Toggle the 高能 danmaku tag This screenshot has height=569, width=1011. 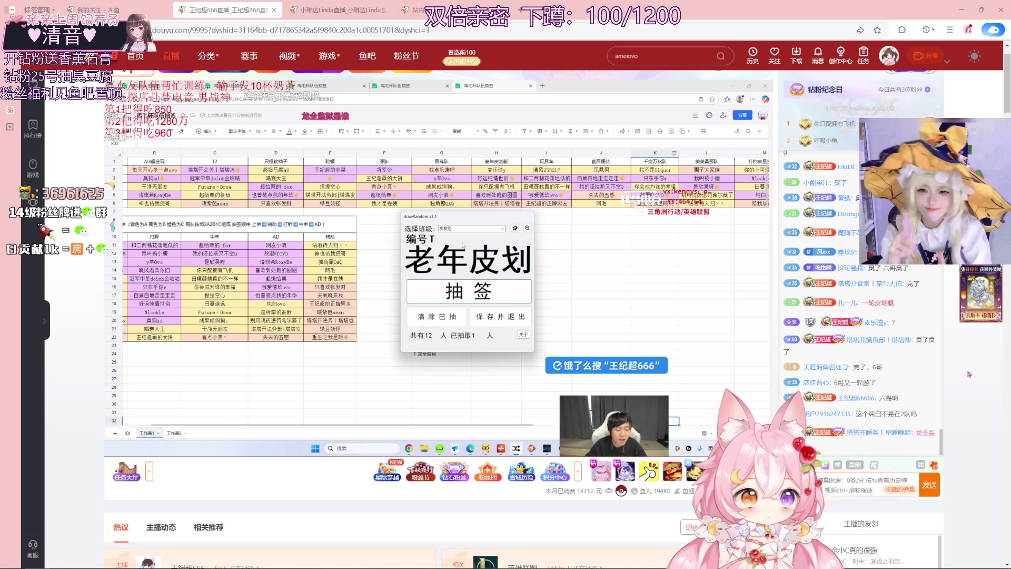tap(855, 465)
